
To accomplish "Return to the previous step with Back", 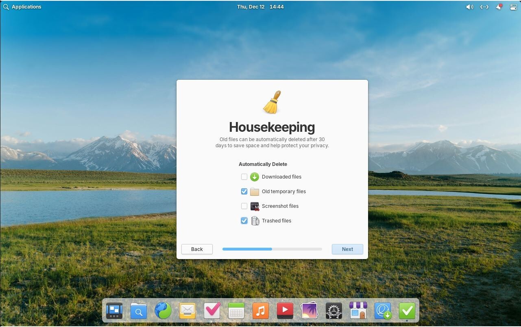I will (x=197, y=249).
